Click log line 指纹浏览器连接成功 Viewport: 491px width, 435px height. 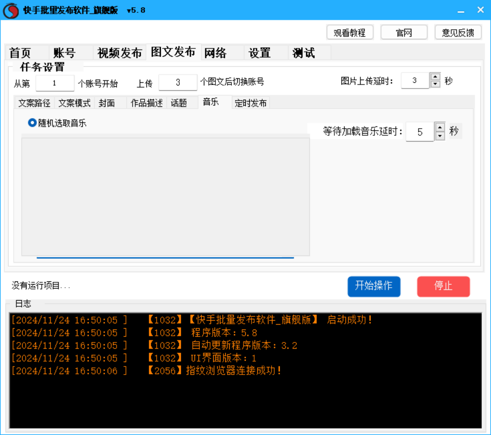point(146,371)
